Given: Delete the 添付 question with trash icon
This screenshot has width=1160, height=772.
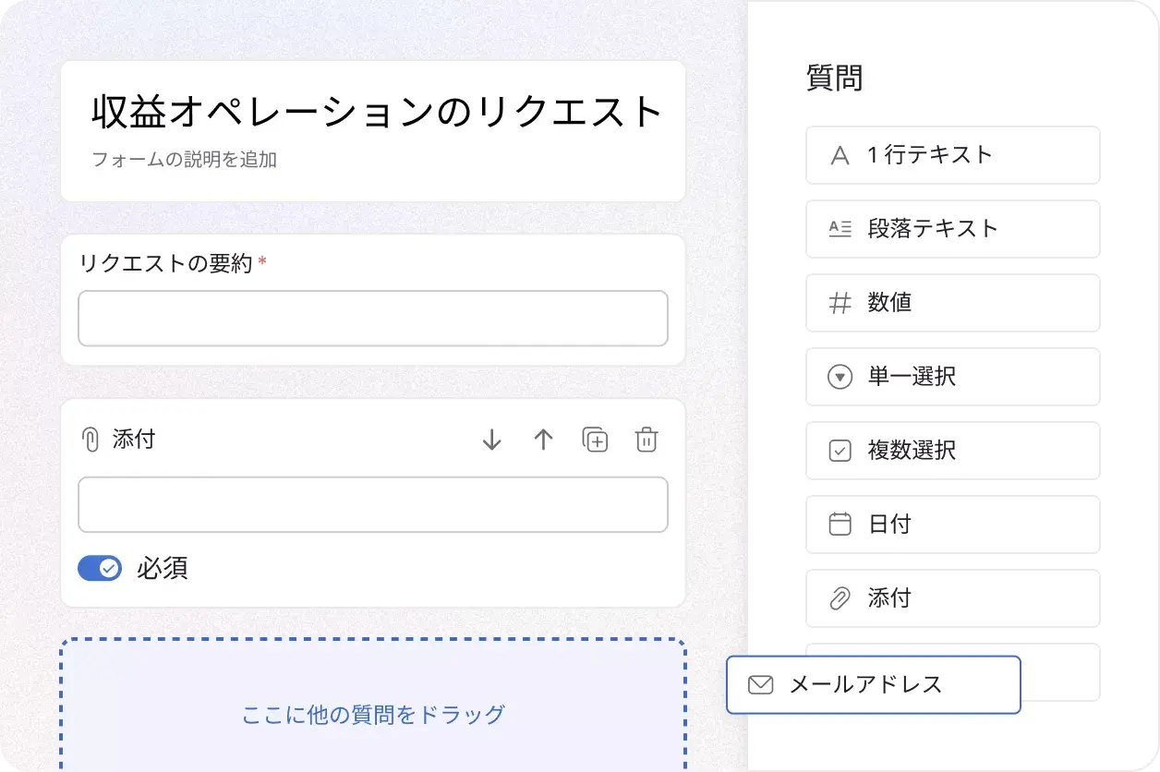Looking at the screenshot, I should tap(646, 440).
